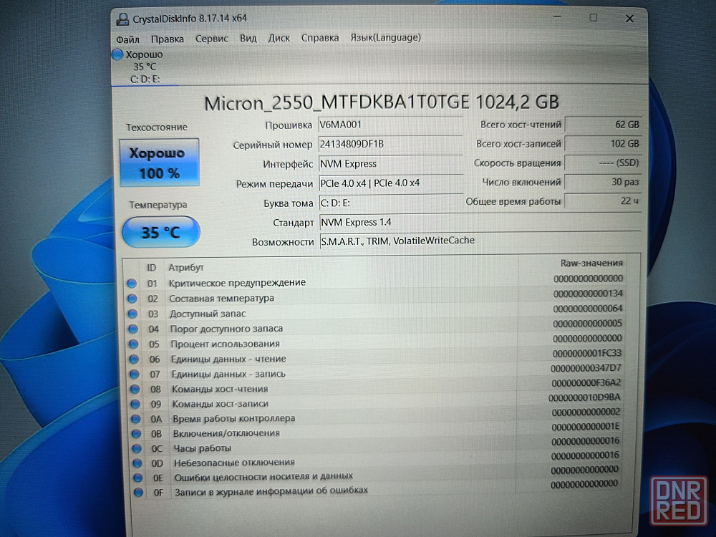Click status dot of Часы работы row
716x537 pixels.
point(137,448)
